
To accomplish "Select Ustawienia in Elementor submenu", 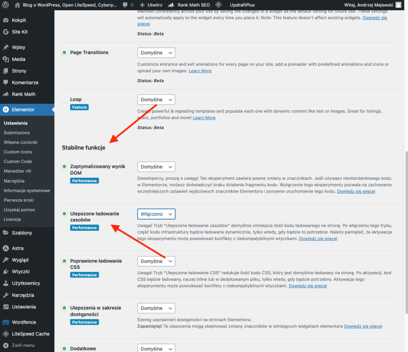I will [16, 123].
